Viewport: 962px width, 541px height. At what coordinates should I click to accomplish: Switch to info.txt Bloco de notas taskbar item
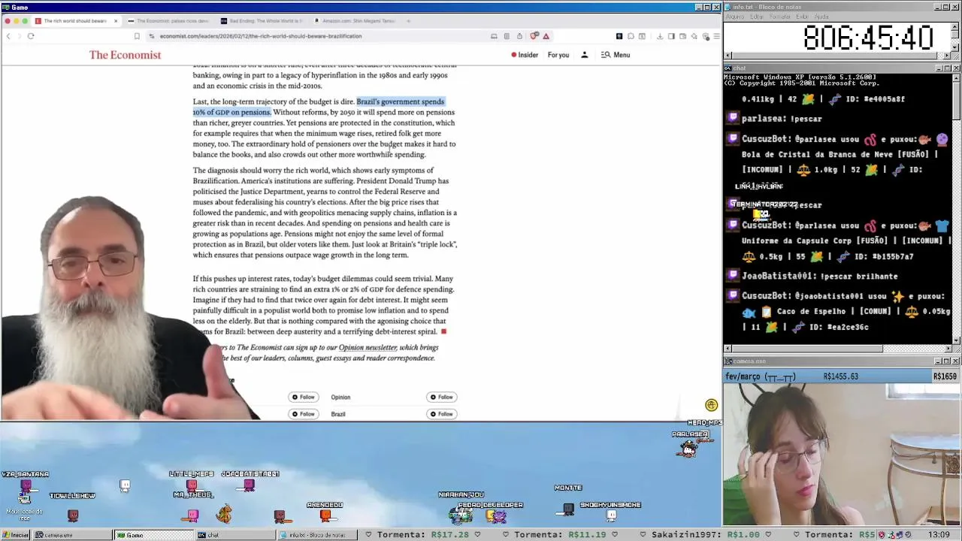(x=316, y=535)
